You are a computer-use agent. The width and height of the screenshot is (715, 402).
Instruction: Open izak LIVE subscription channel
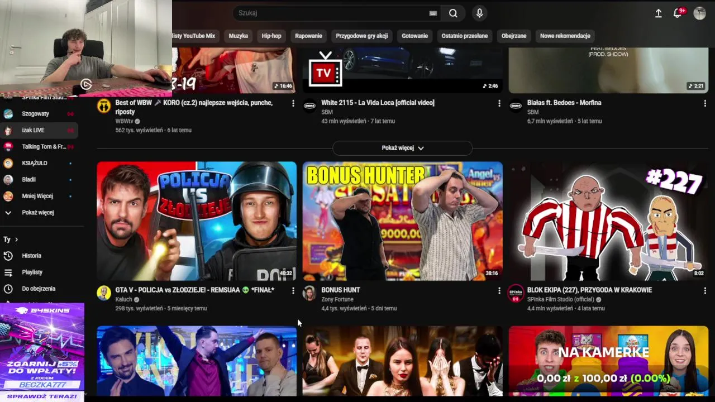click(x=39, y=130)
